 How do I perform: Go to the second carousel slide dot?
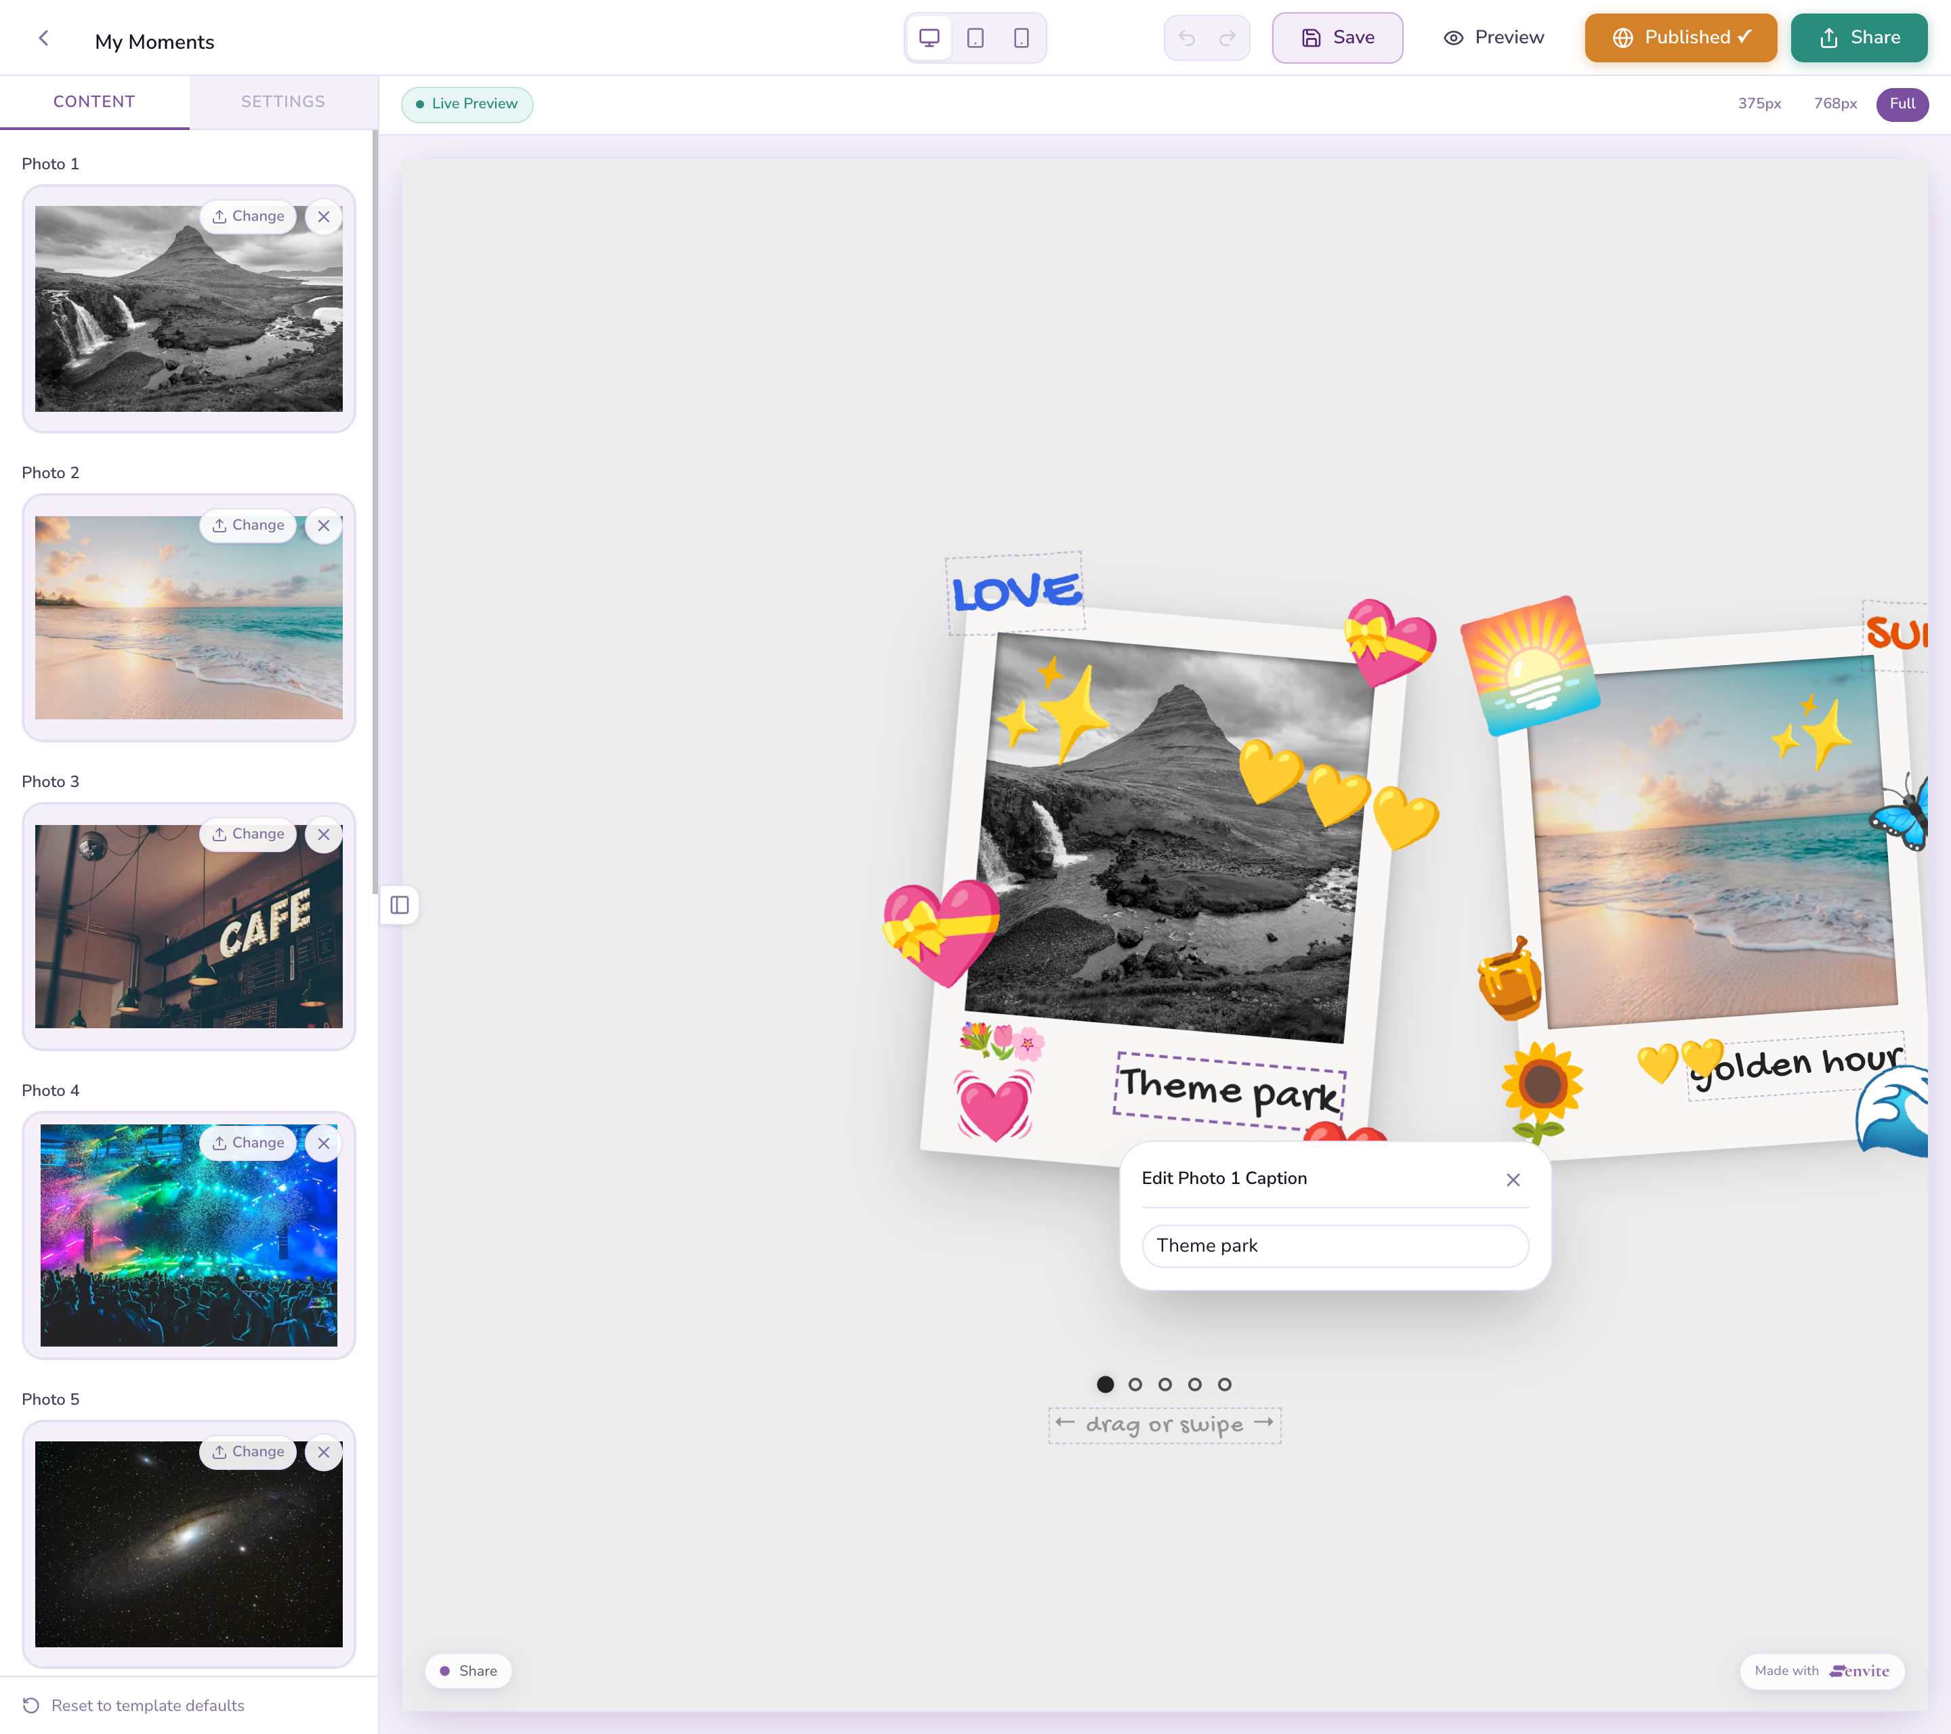pyautogui.click(x=1135, y=1384)
